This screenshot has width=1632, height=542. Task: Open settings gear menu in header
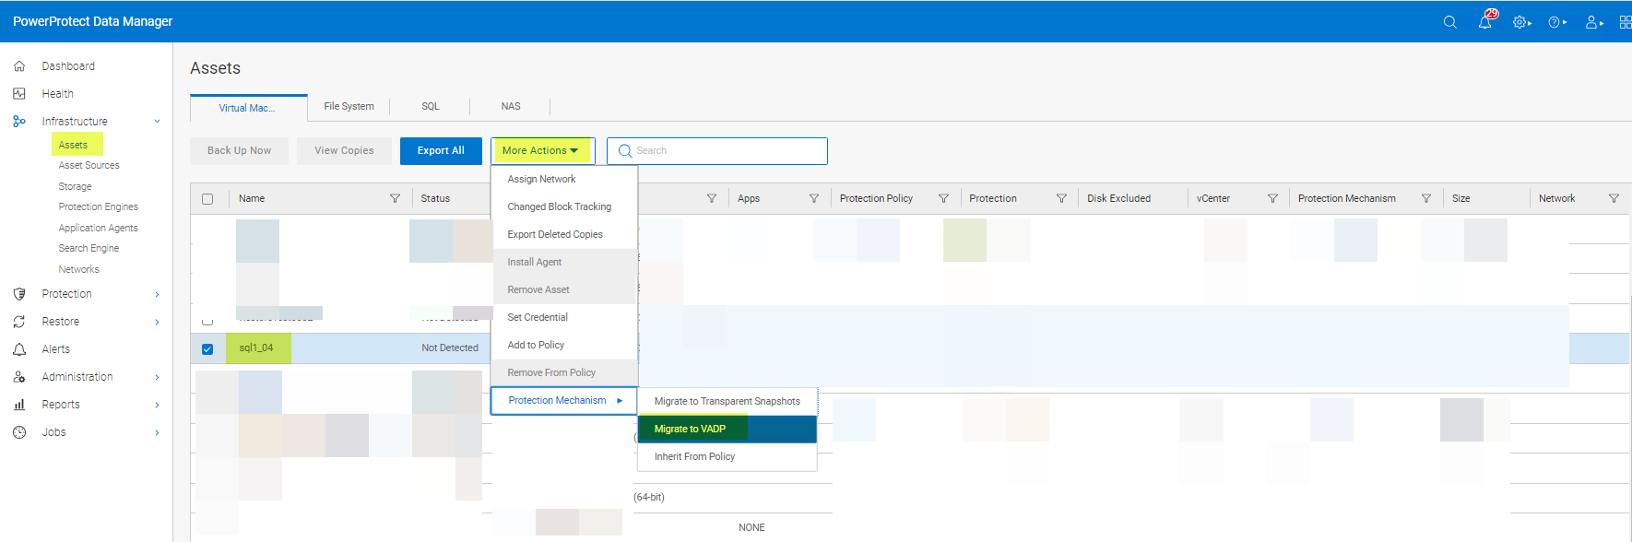click(1521, 22)
